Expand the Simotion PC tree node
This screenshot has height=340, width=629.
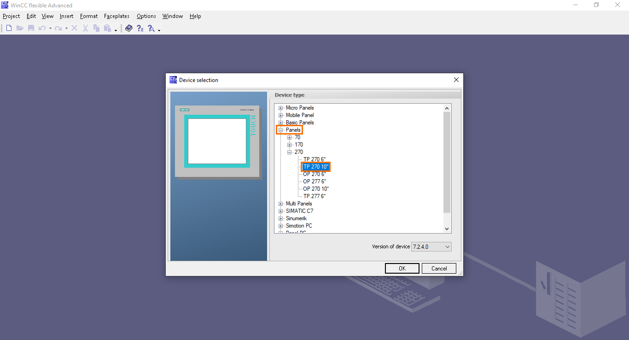(281, 226)
